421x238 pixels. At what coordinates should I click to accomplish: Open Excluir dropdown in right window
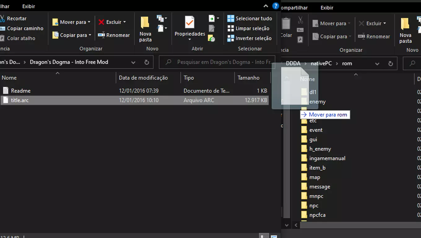372,23
